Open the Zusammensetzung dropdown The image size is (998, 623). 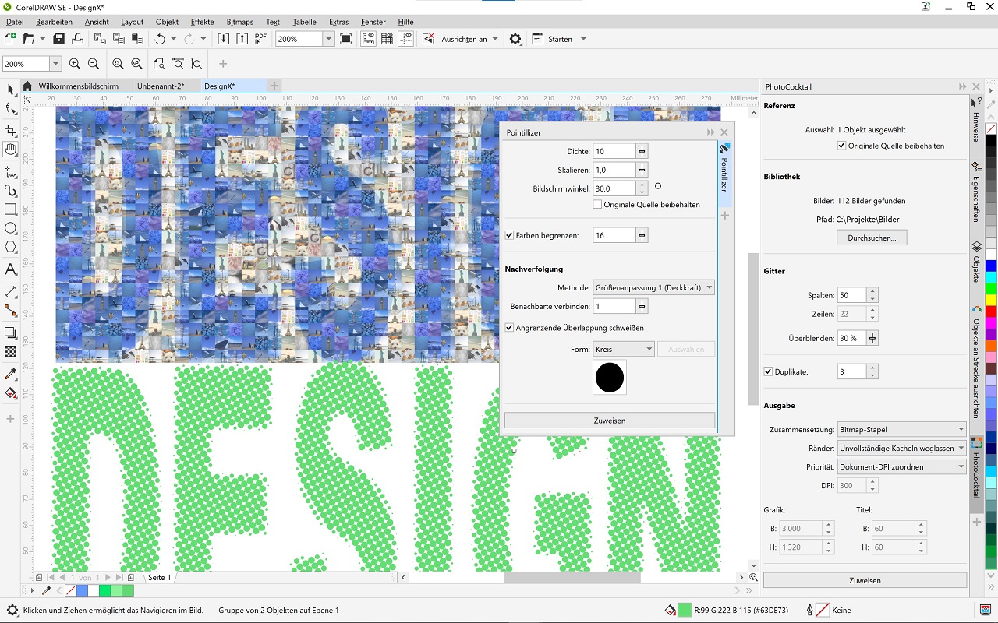click(x=901, y=429)
